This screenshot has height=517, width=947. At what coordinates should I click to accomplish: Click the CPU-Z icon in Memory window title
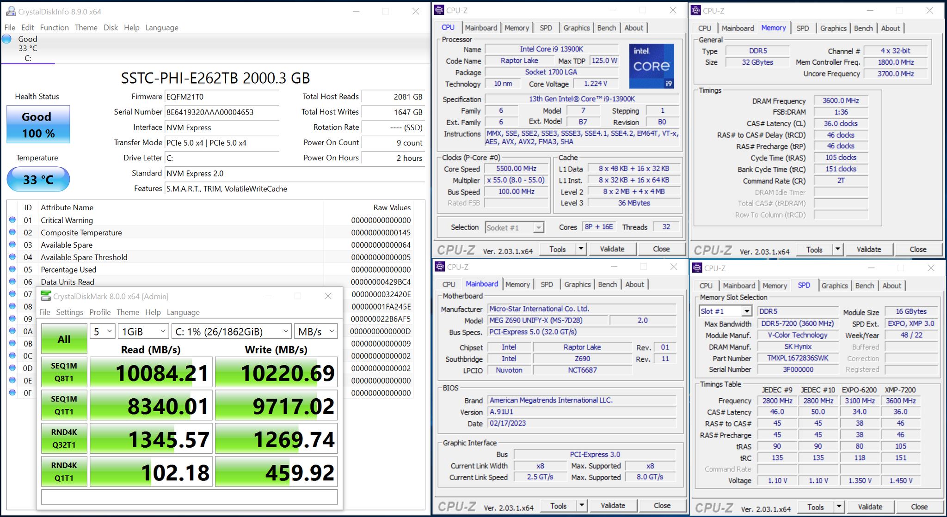[x=696, y=11]
